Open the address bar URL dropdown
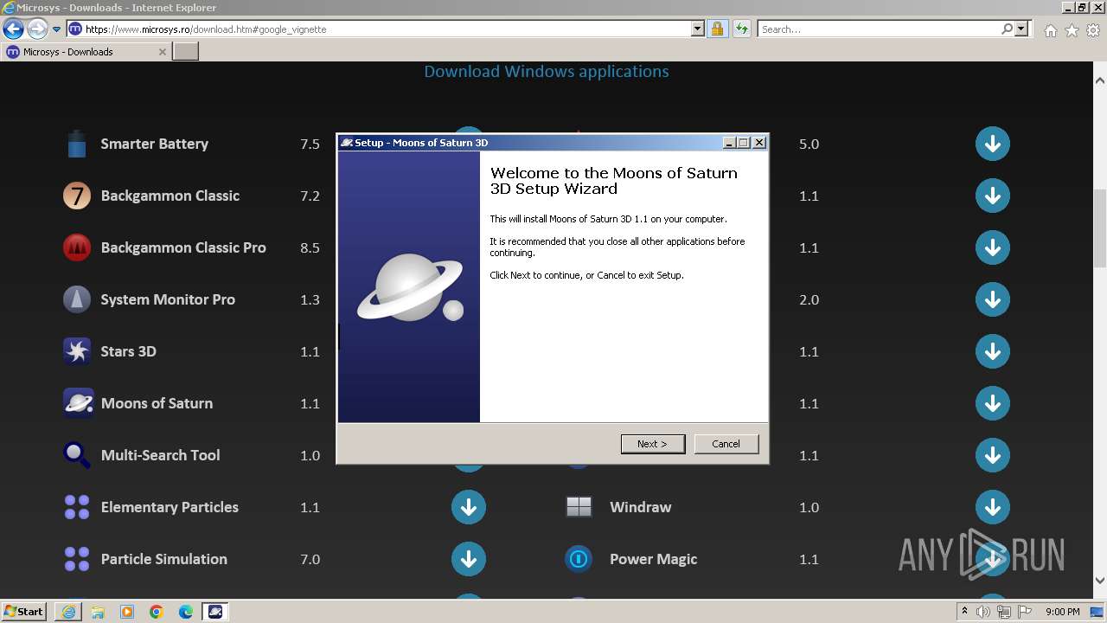This screenshot has height=623, width=1107. tap(698, 29)
